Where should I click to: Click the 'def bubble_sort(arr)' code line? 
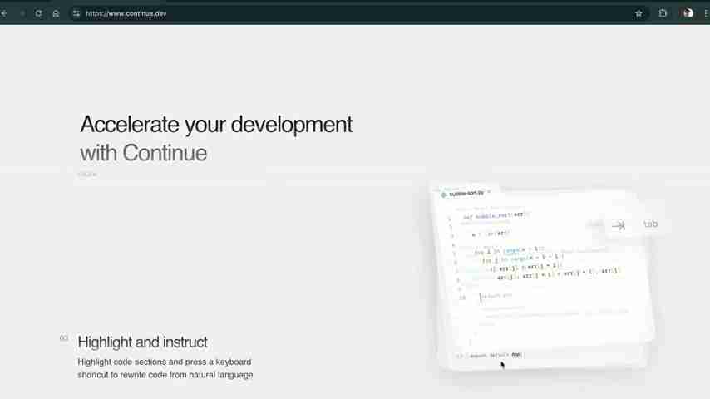(x=495, y=215)
